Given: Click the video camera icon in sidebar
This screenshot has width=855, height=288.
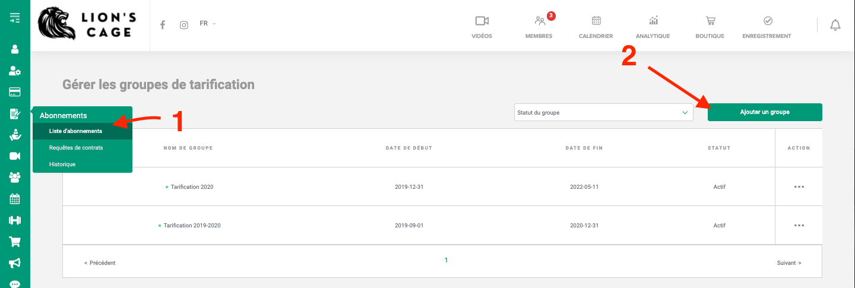Looking at the screenshot, I should point(15,156).
